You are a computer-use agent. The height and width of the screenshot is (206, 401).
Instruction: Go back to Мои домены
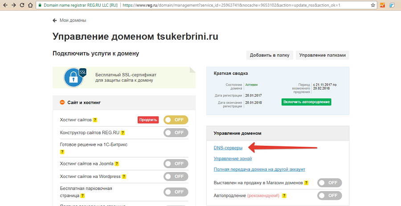pyautogui.click(x=73, y=20)
